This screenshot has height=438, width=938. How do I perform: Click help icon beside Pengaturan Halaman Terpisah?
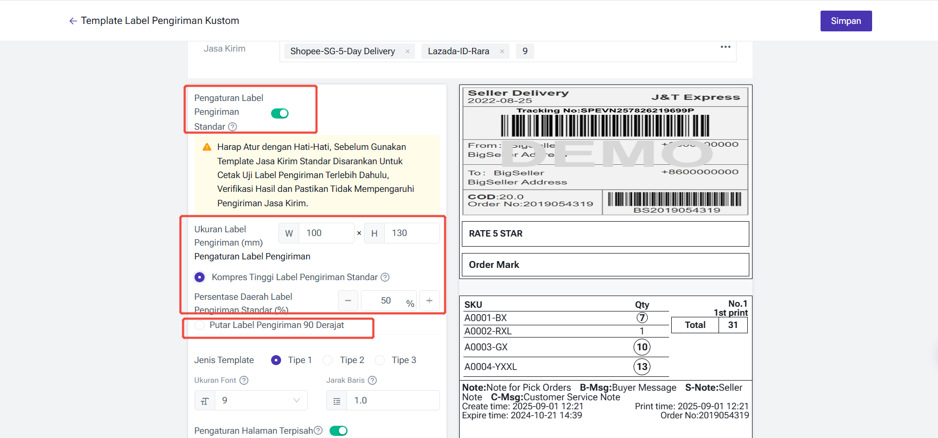click(x=318, y=431)
